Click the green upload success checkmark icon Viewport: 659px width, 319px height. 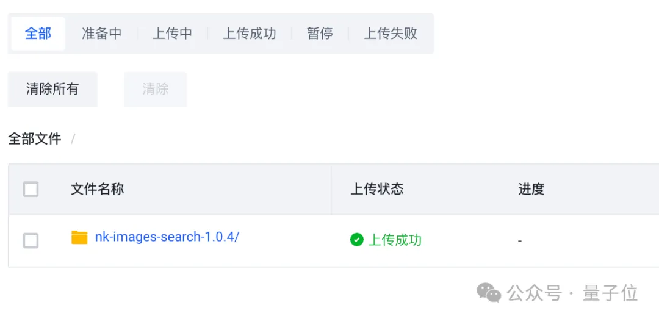[x=357, y=240]
